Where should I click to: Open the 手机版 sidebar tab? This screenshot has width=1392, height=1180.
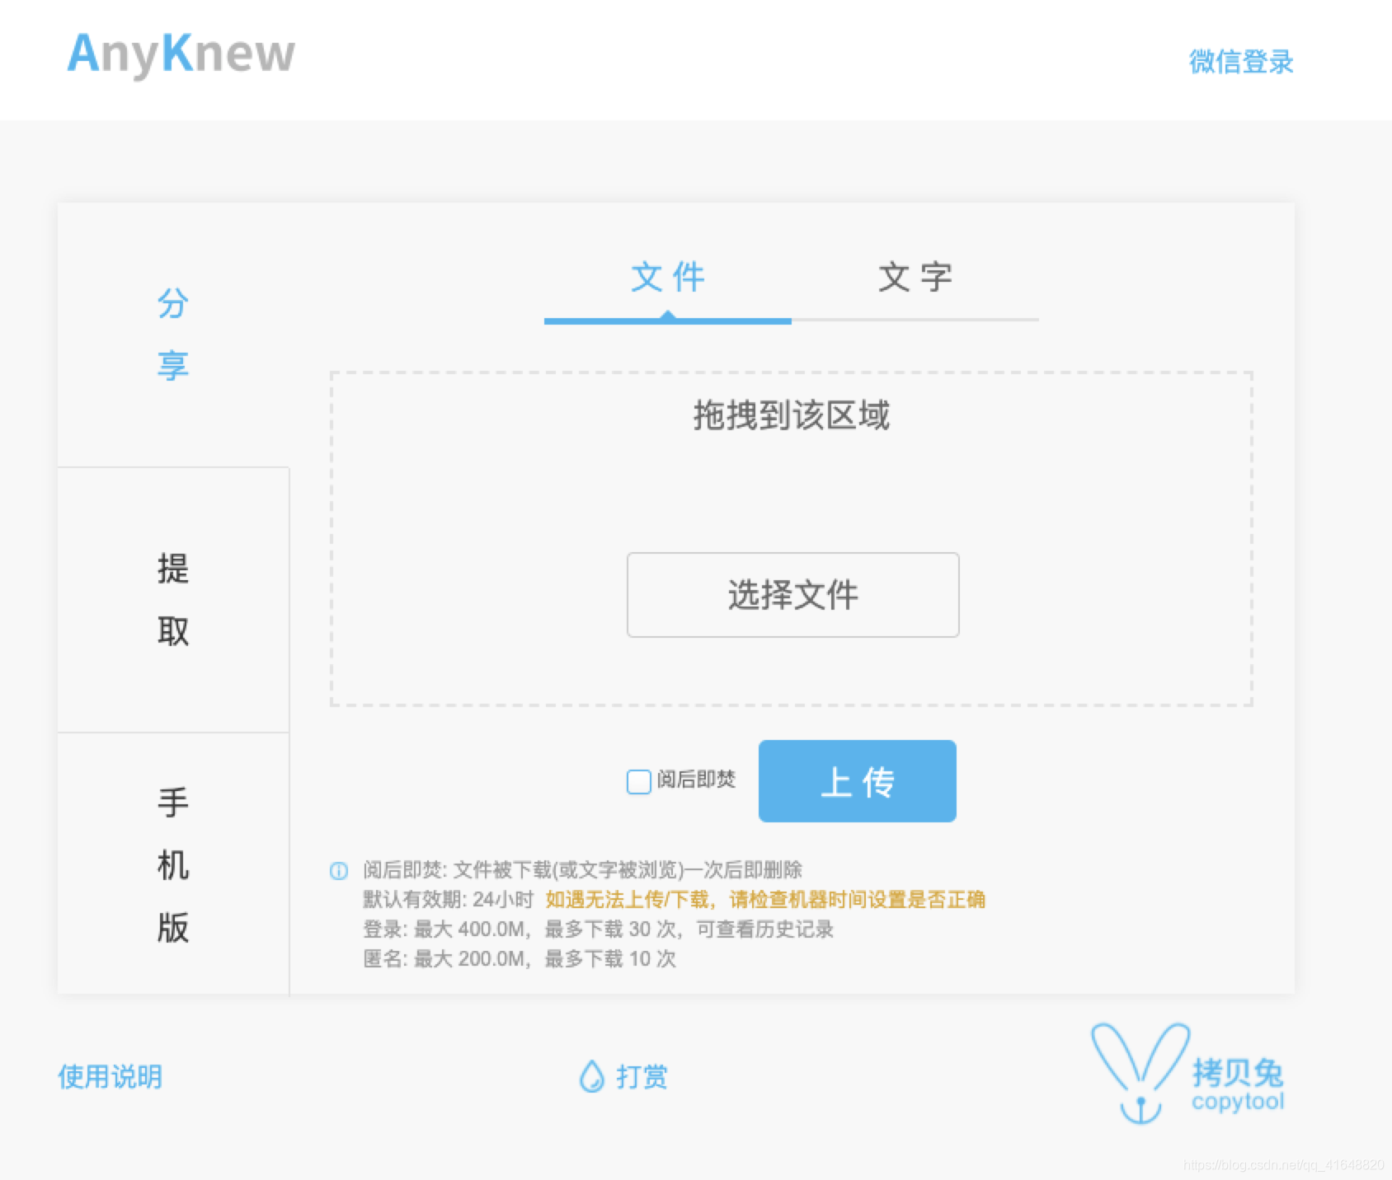(x=173, y=864)
